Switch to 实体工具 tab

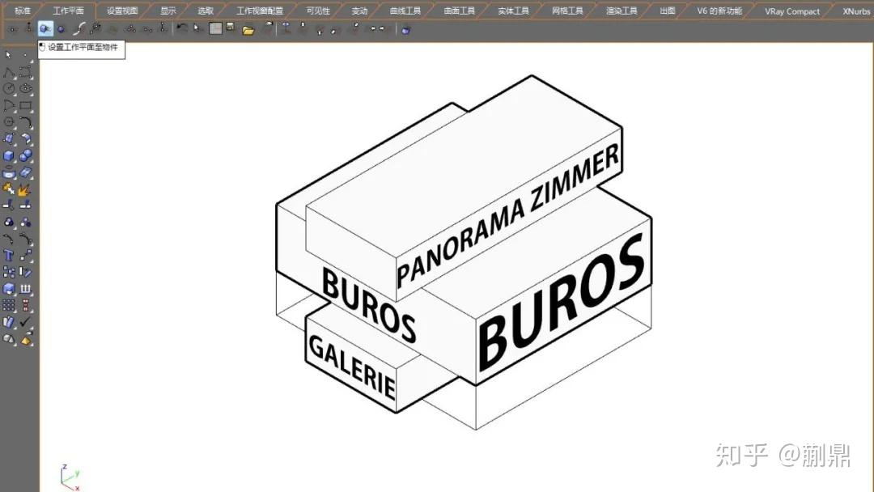[x=513, y=11]
